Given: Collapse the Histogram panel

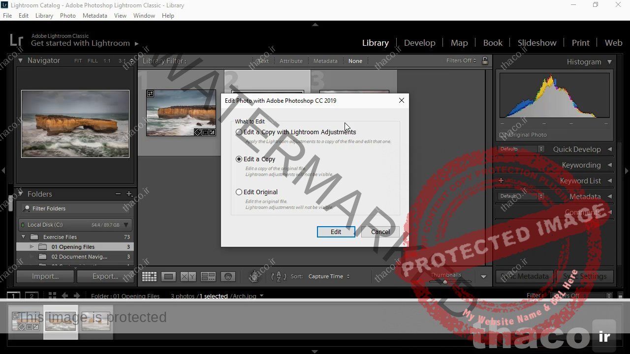Looking at the screenshot, I should 609,62.
